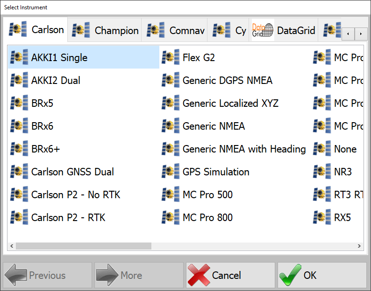Image resolution: width=371 pixels, height=291 pixels.
Task: Click the Flex G2 satellite icon
Action: 171,57
